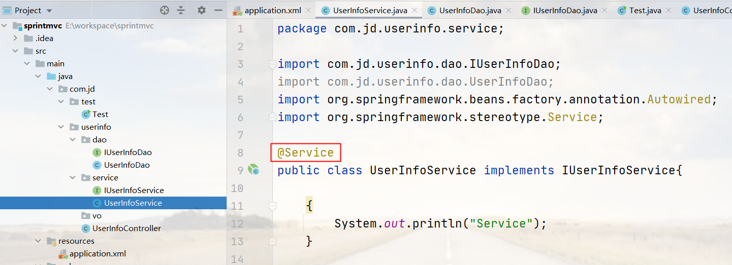The height and width of the screenshot is (265, 732).
Task: Select application.xml in project tree
Action: tap(98, 254)
